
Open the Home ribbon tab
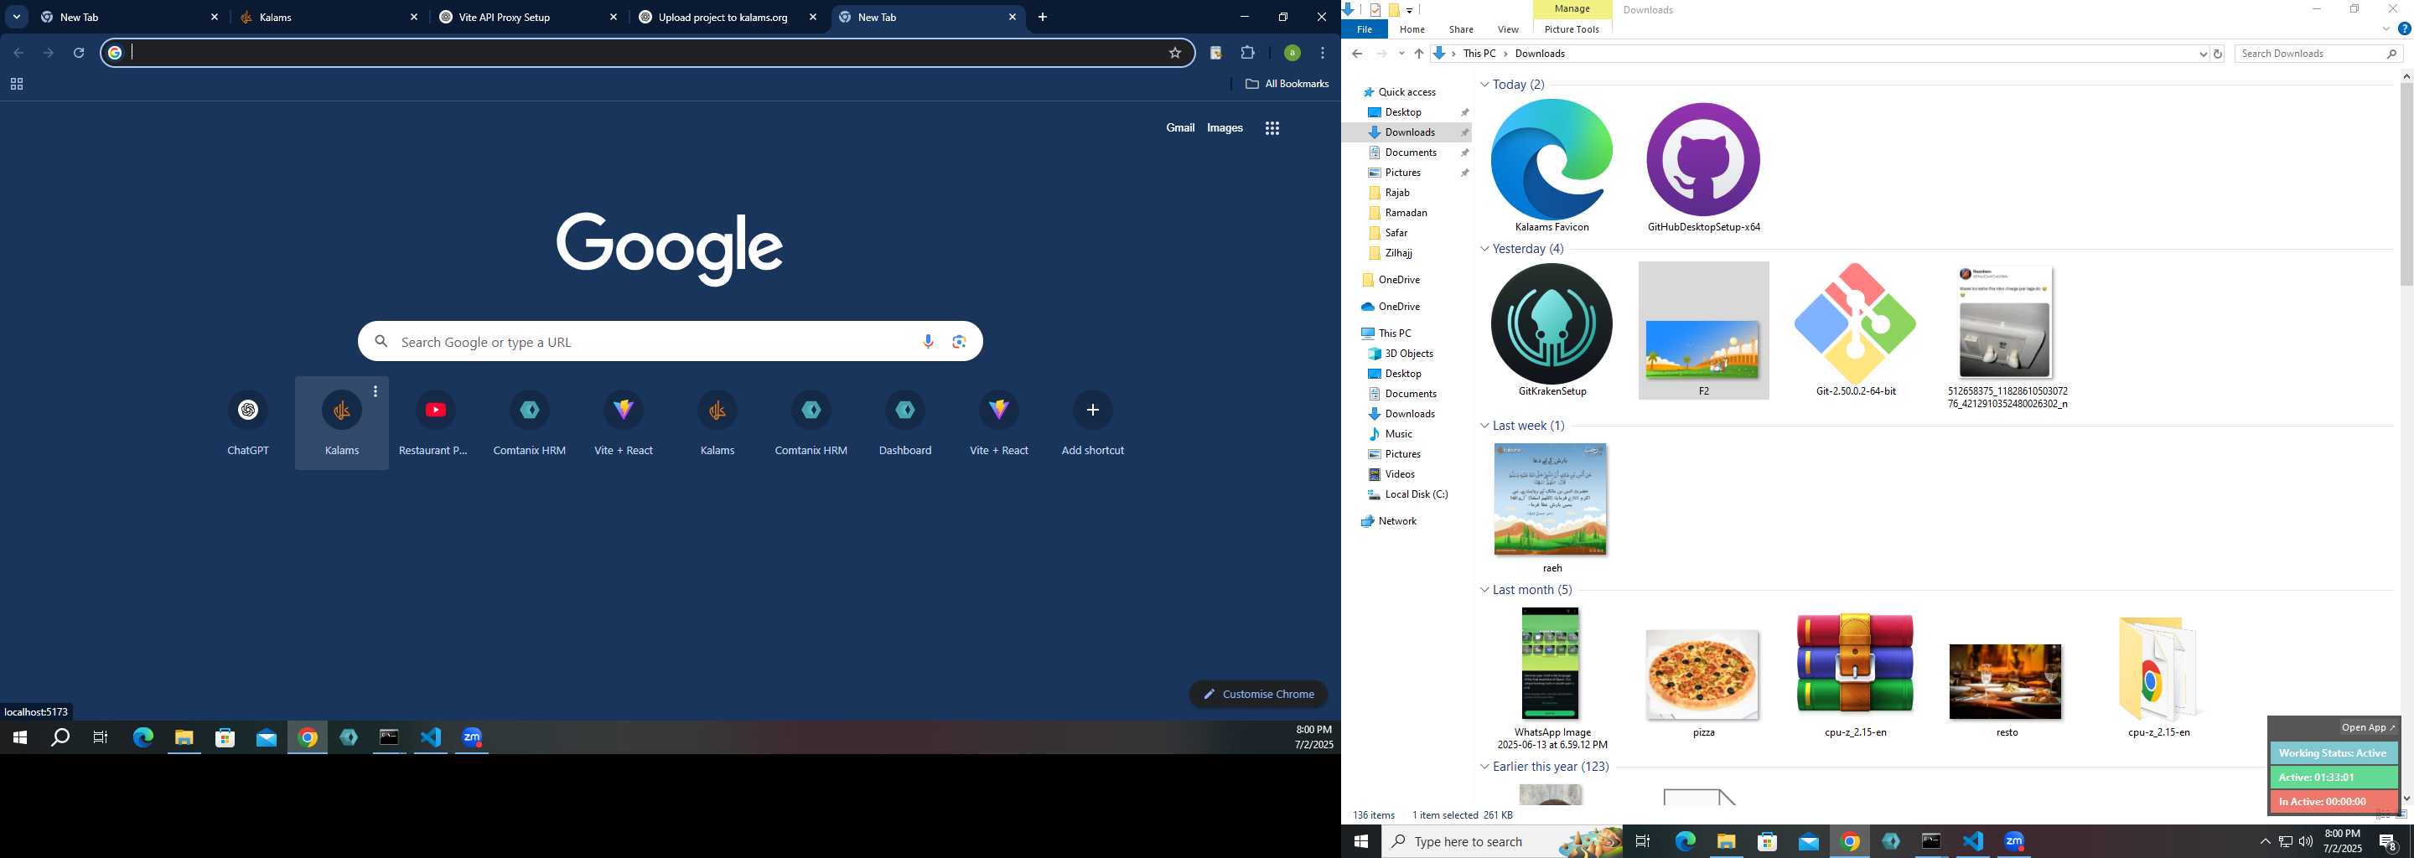click(1412, 29)
